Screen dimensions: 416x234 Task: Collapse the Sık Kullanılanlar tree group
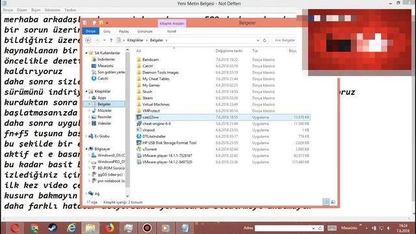click(86, 53)
